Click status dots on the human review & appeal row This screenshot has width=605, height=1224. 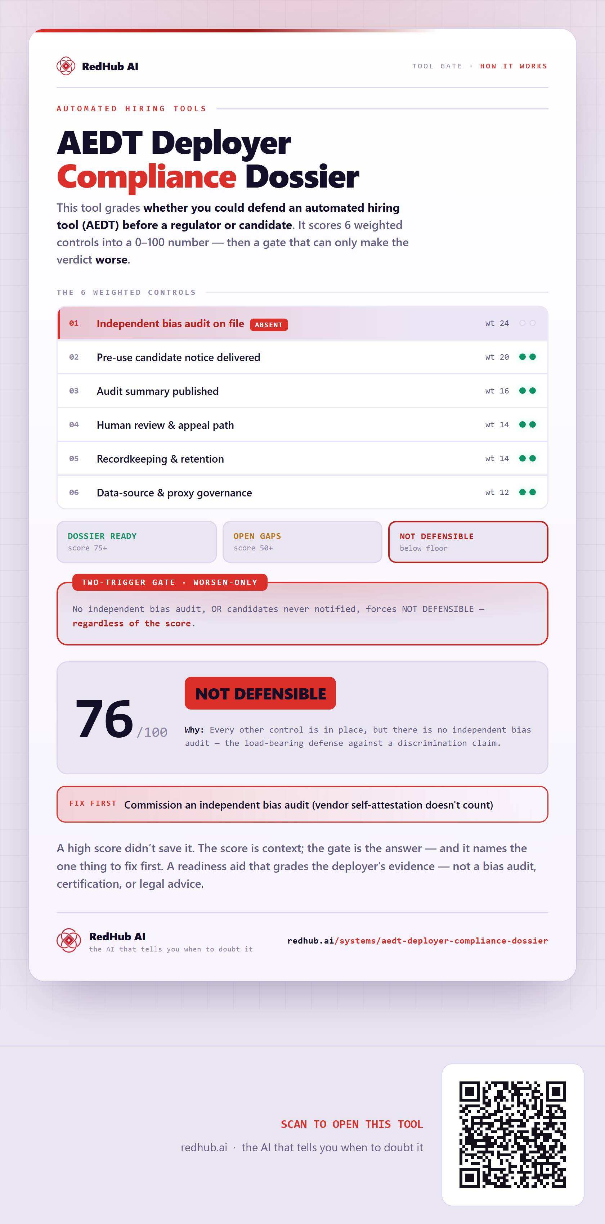pyautogui.click(x=527, y=424)
